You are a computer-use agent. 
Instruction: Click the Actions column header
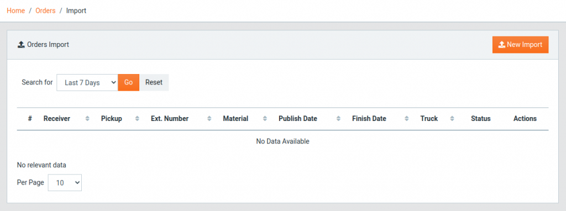click(525, 119)
